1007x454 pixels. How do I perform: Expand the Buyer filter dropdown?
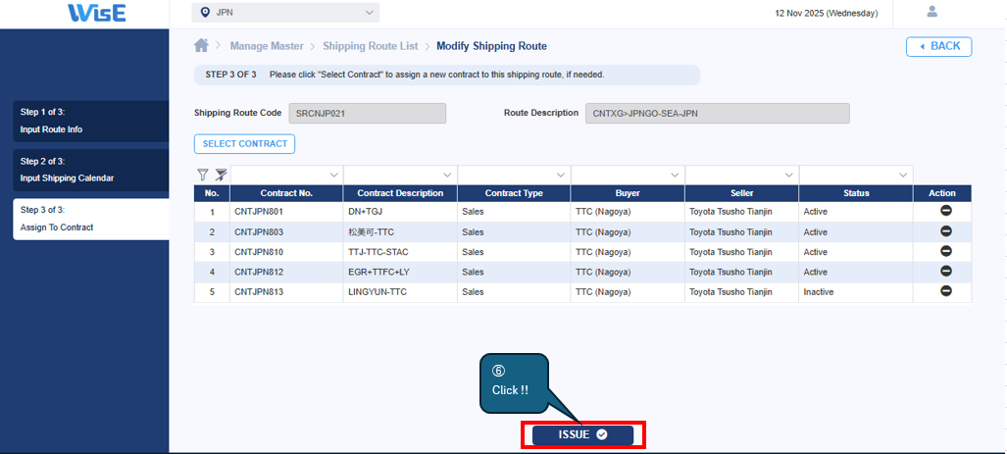coord(675,176)
